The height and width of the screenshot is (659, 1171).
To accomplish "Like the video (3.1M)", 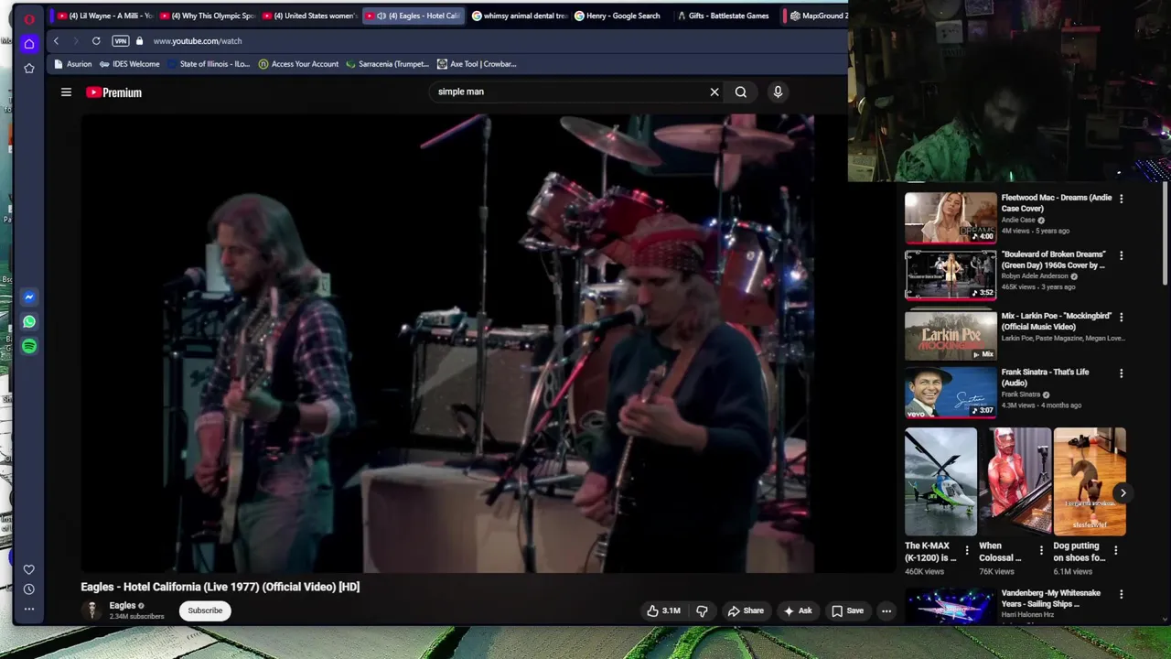I will coord(663,610).
